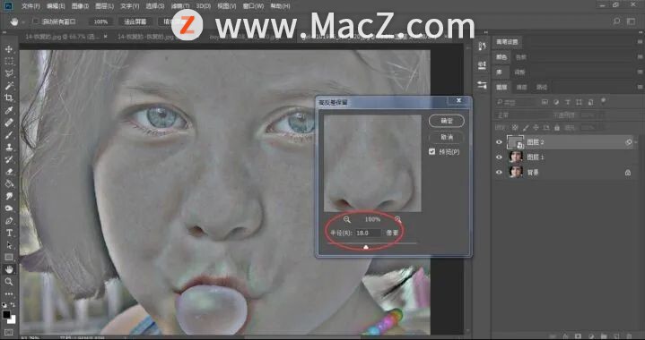Viewport: 645px width, 340px height.
Task: Select the Eraser tool
Action: pyautogui.click(x=9, y=172)
